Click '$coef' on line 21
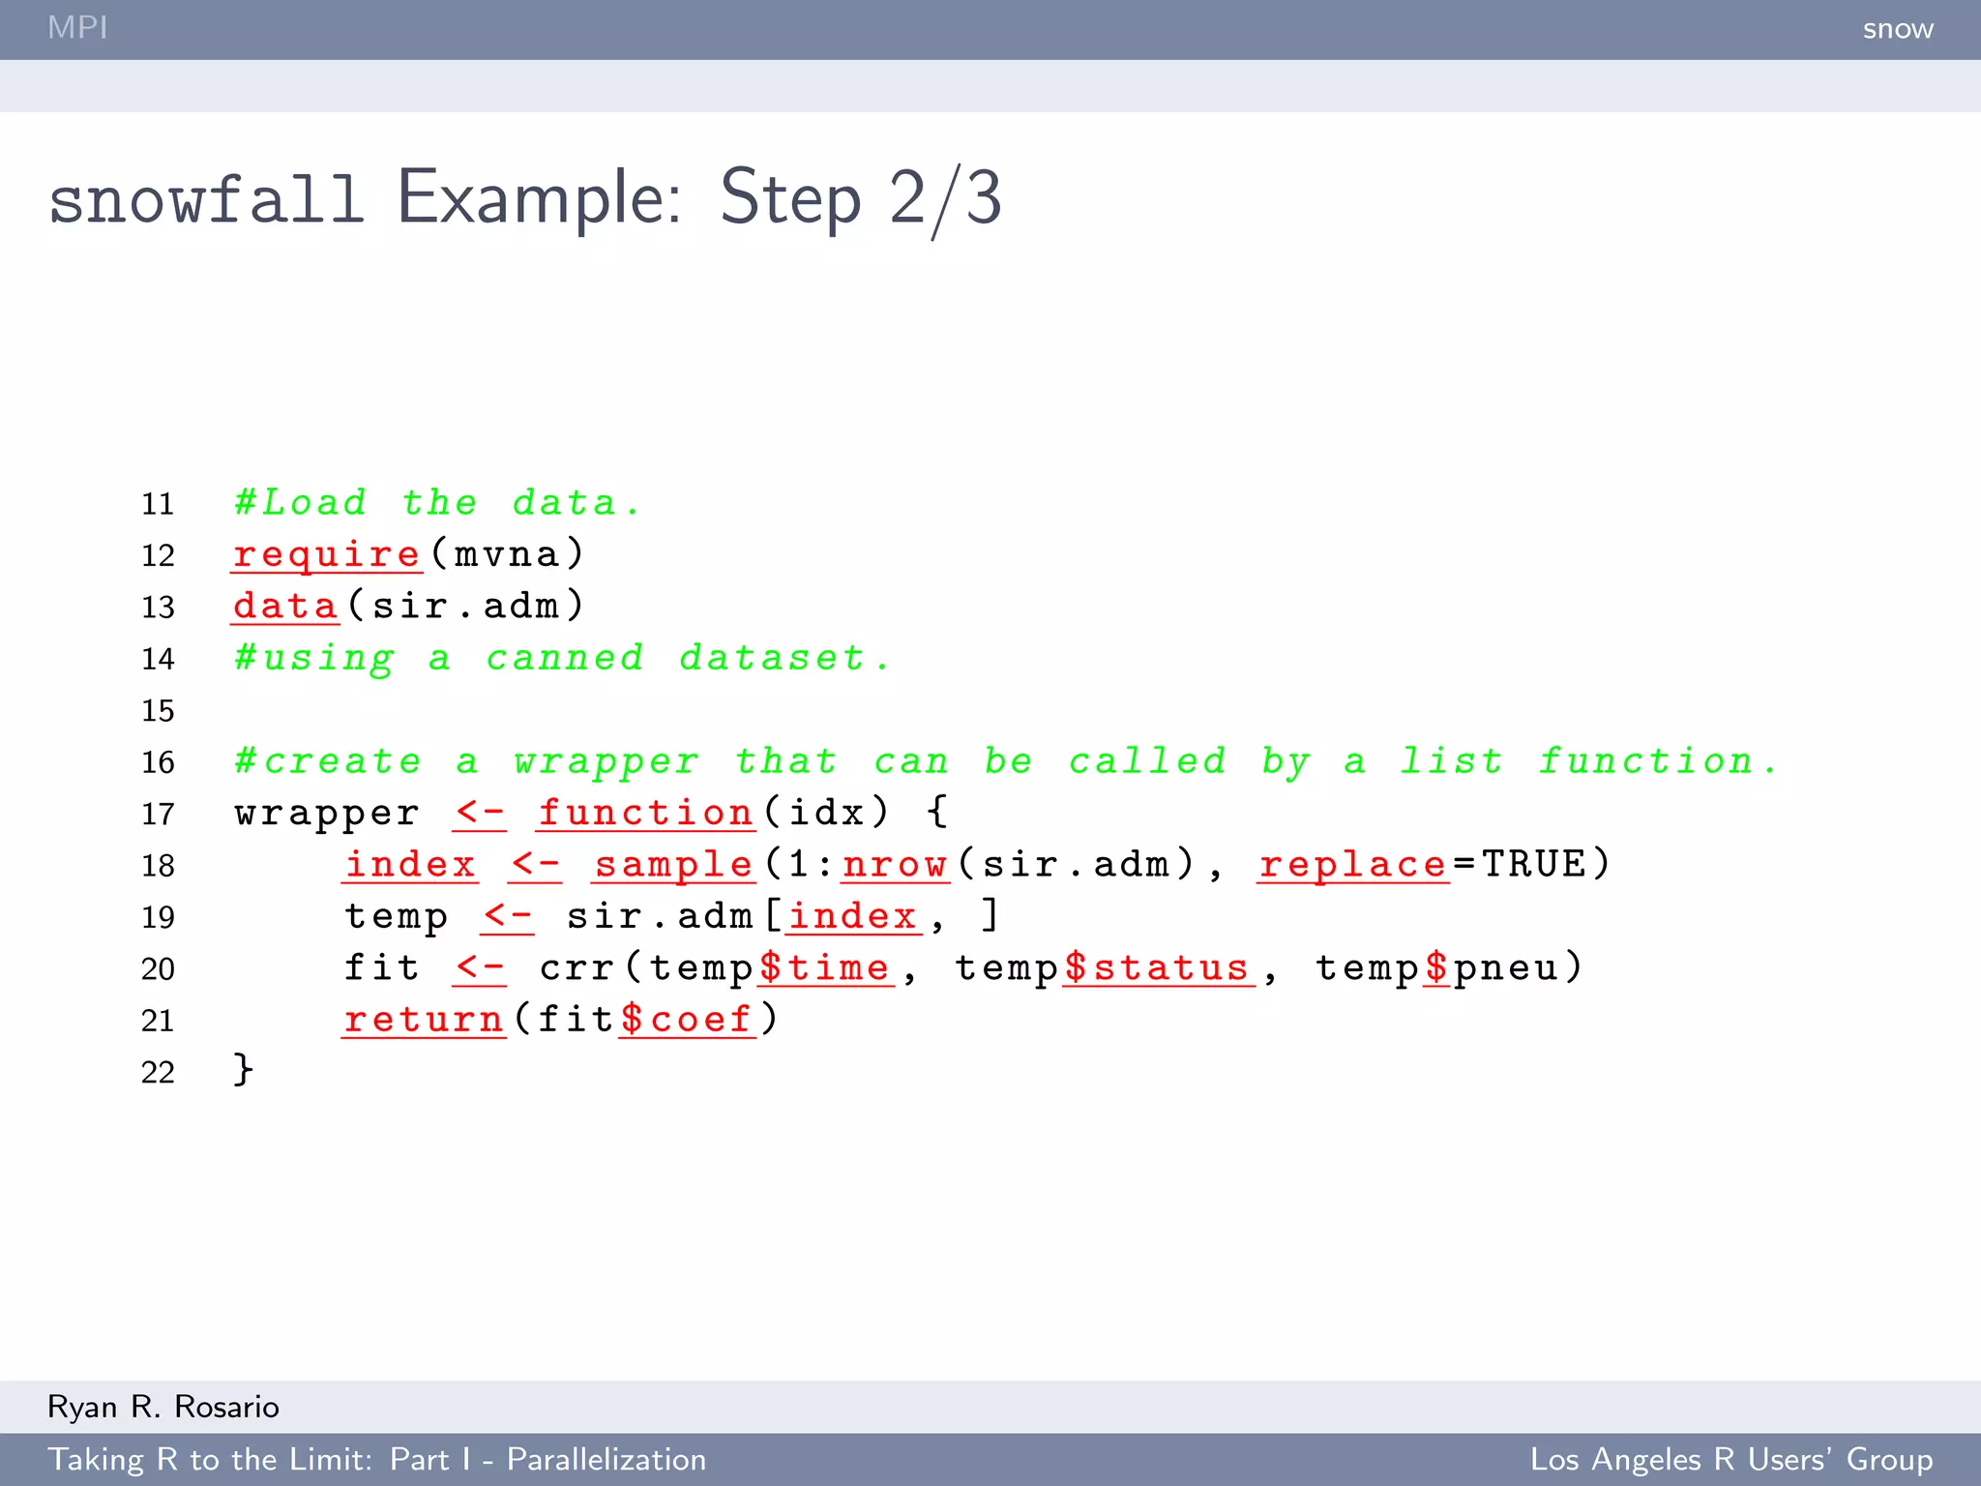Screen dimensions: 1981x1486 [x=688, y=1019]
